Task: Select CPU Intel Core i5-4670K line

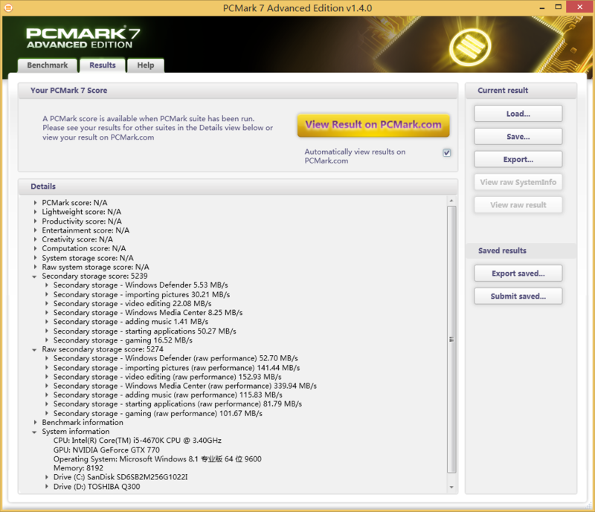Action: coord(138,441)
